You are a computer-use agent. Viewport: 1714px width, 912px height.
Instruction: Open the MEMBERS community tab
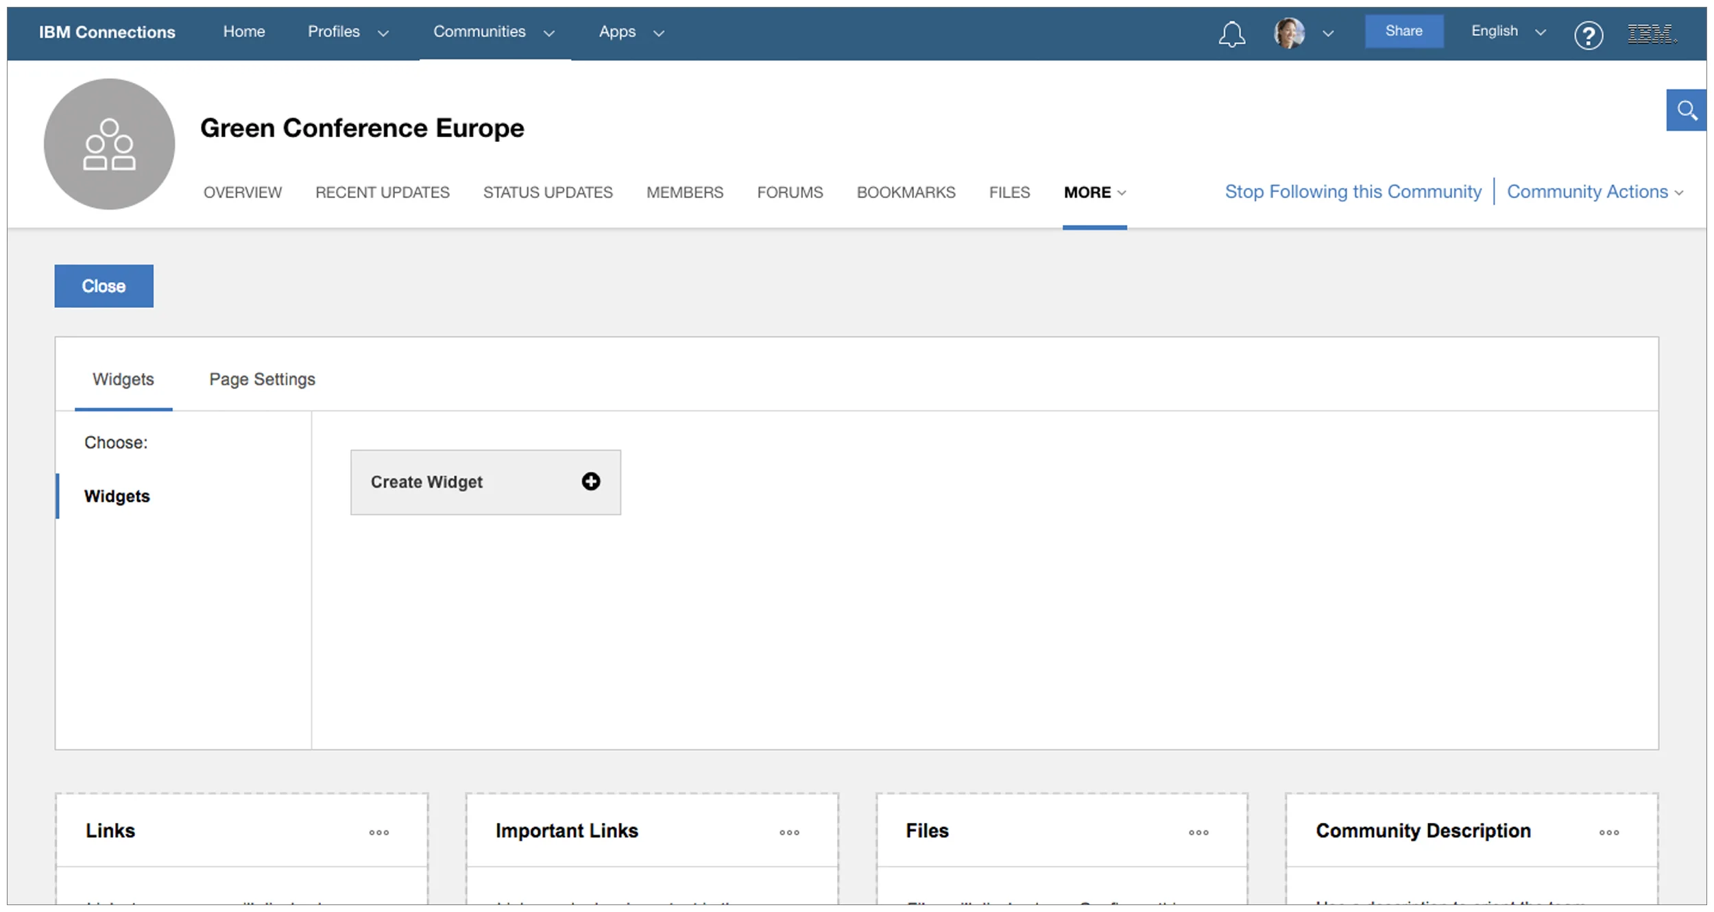tap(684, 193)
